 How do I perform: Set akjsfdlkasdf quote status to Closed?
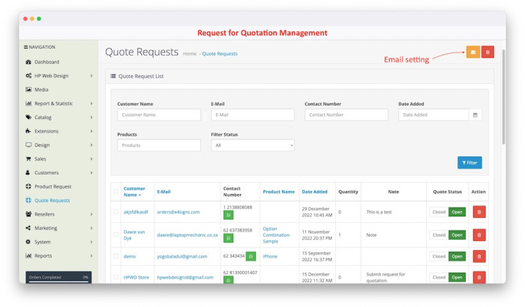[439, 212]
